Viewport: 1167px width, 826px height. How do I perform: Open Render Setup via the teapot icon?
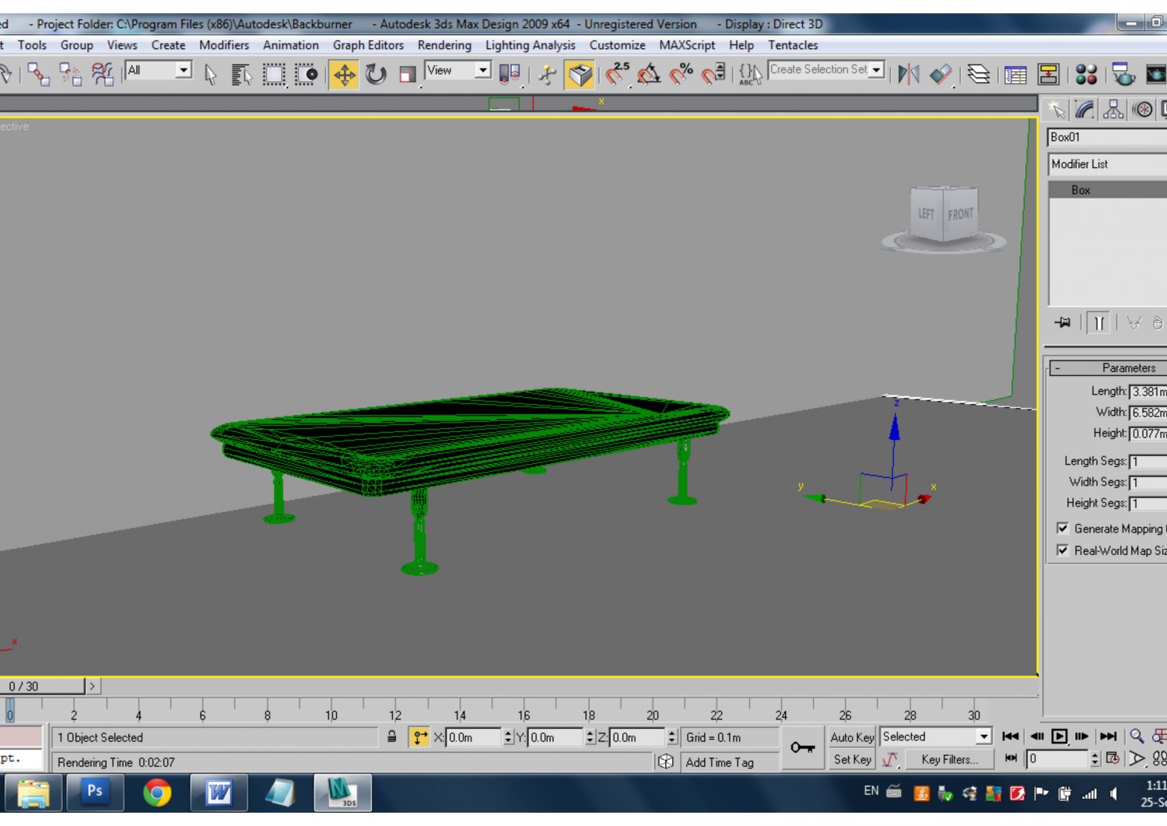(1123, 75)
